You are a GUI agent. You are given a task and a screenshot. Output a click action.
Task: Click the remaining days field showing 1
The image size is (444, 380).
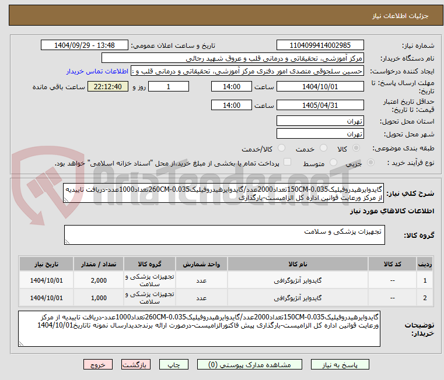tap(169, 86)
